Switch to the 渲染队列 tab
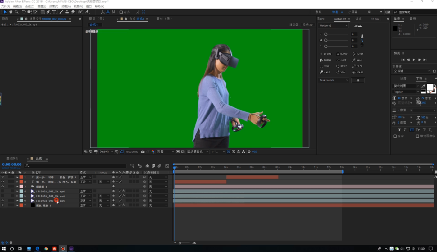 (x=12, y=159)
